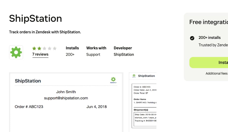Viewport: 228px width, 132px height.
Task: Open the first ShipStation order screenshot thumbnail
Action: coord(66,102)
